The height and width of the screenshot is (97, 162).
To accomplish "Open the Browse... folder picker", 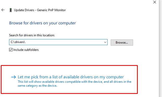I will 122,43.
